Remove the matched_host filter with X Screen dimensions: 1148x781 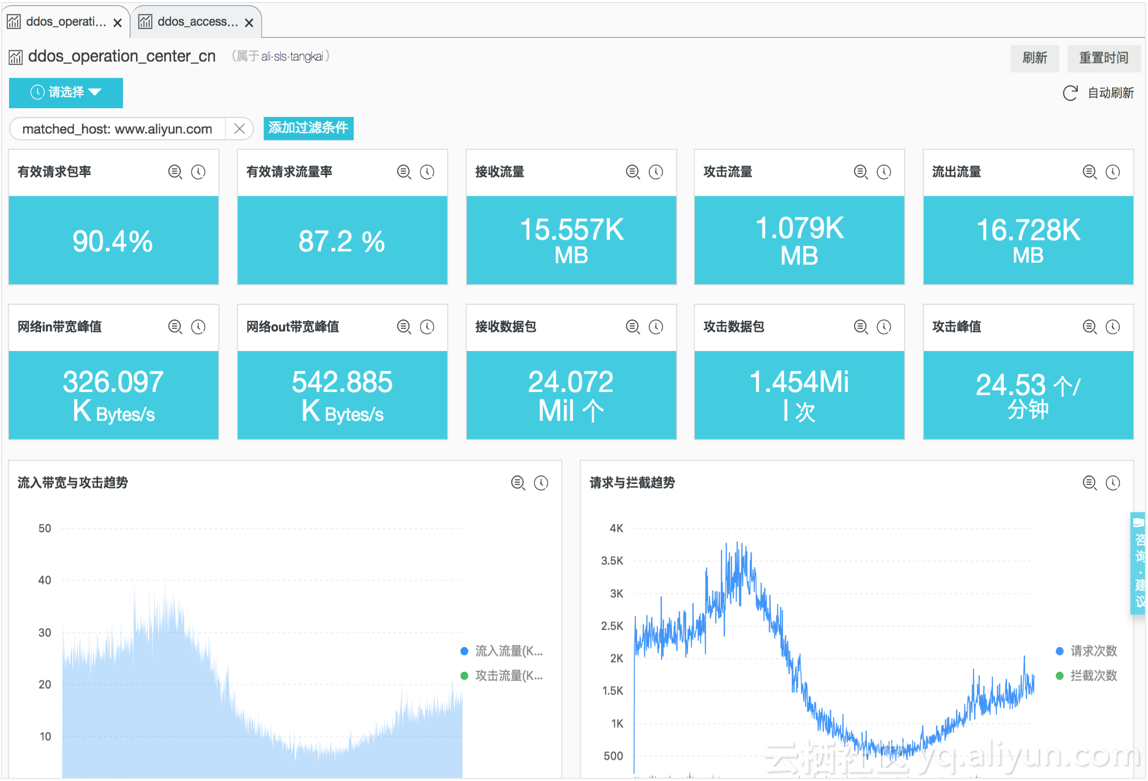240,129
